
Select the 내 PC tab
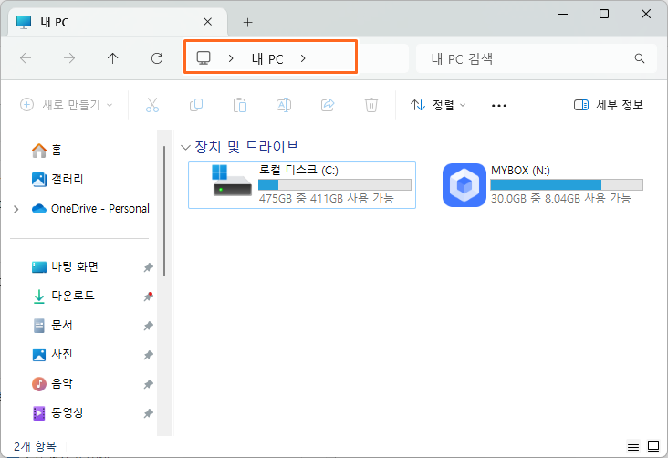(118, 22)
